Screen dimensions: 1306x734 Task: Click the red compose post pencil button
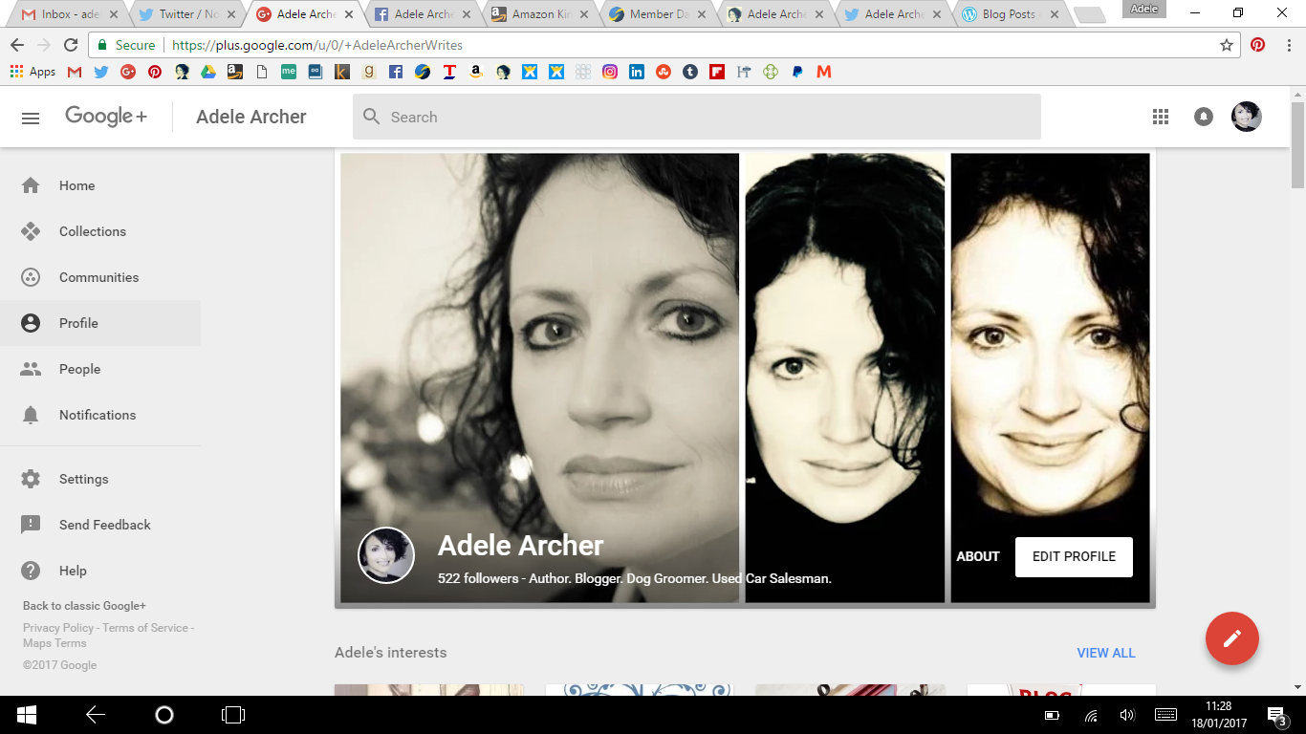tap(1232, 638)
